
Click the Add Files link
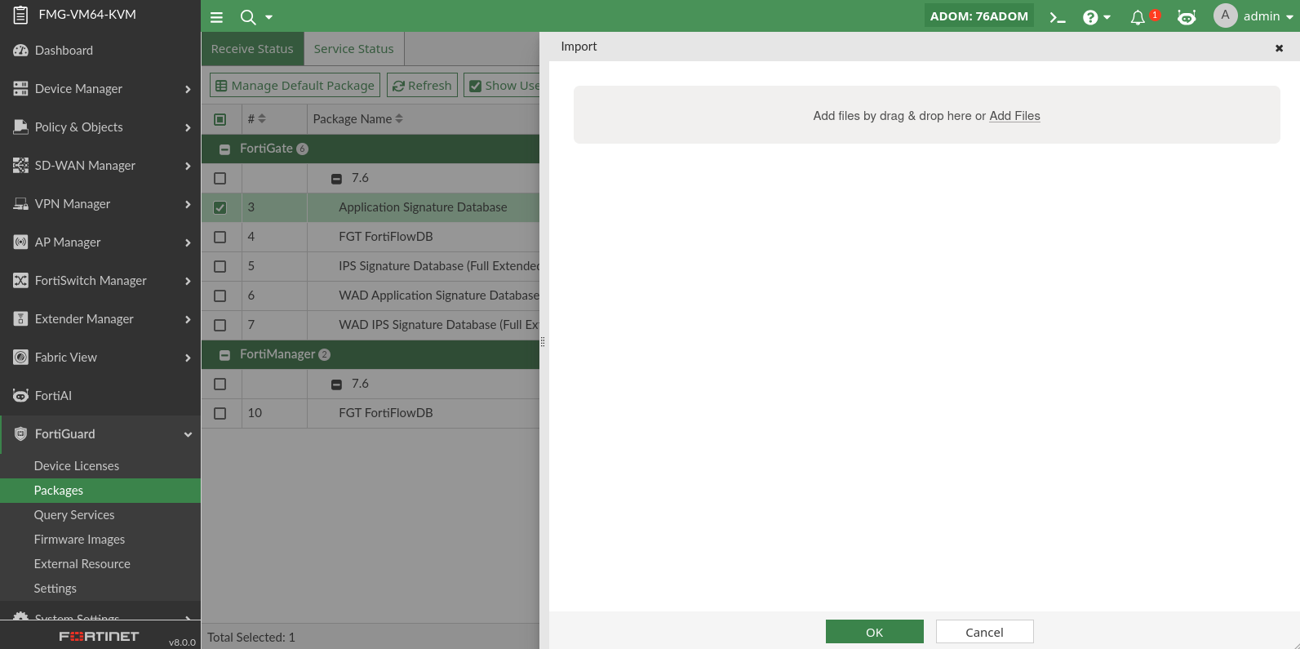click(1014, 116)
